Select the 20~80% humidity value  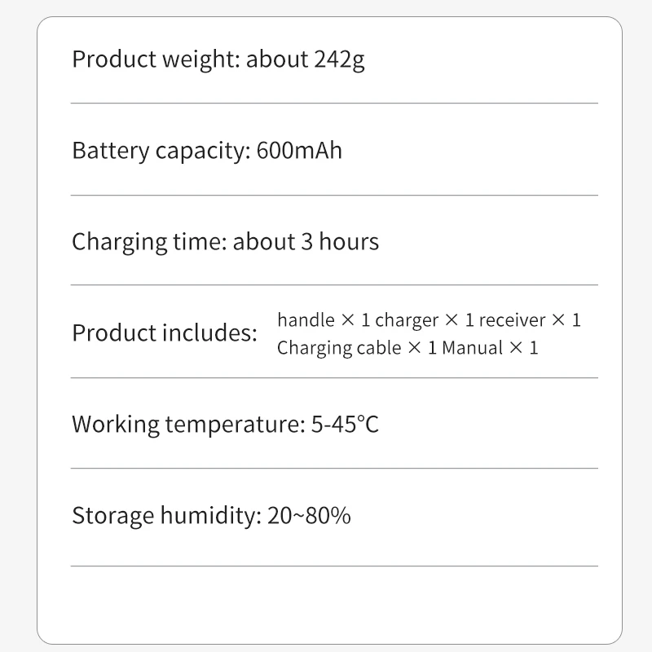pyautogui.click(x=309, y=516)
